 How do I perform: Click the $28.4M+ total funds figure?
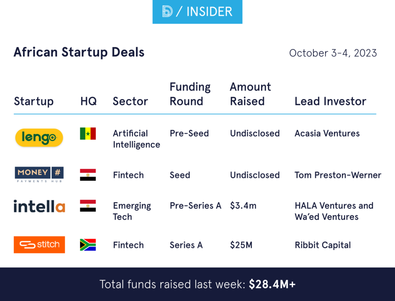(x=272, y=284)
